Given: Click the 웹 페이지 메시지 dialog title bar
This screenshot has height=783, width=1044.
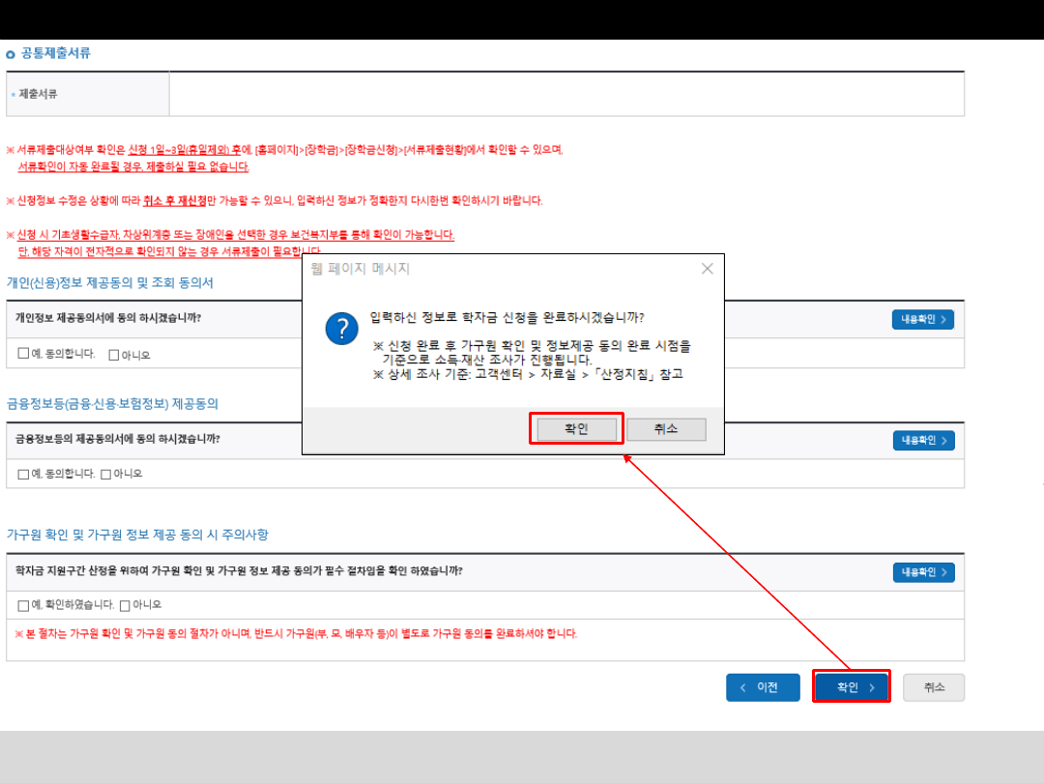Looking at the screenshot, I should (483, 269).
